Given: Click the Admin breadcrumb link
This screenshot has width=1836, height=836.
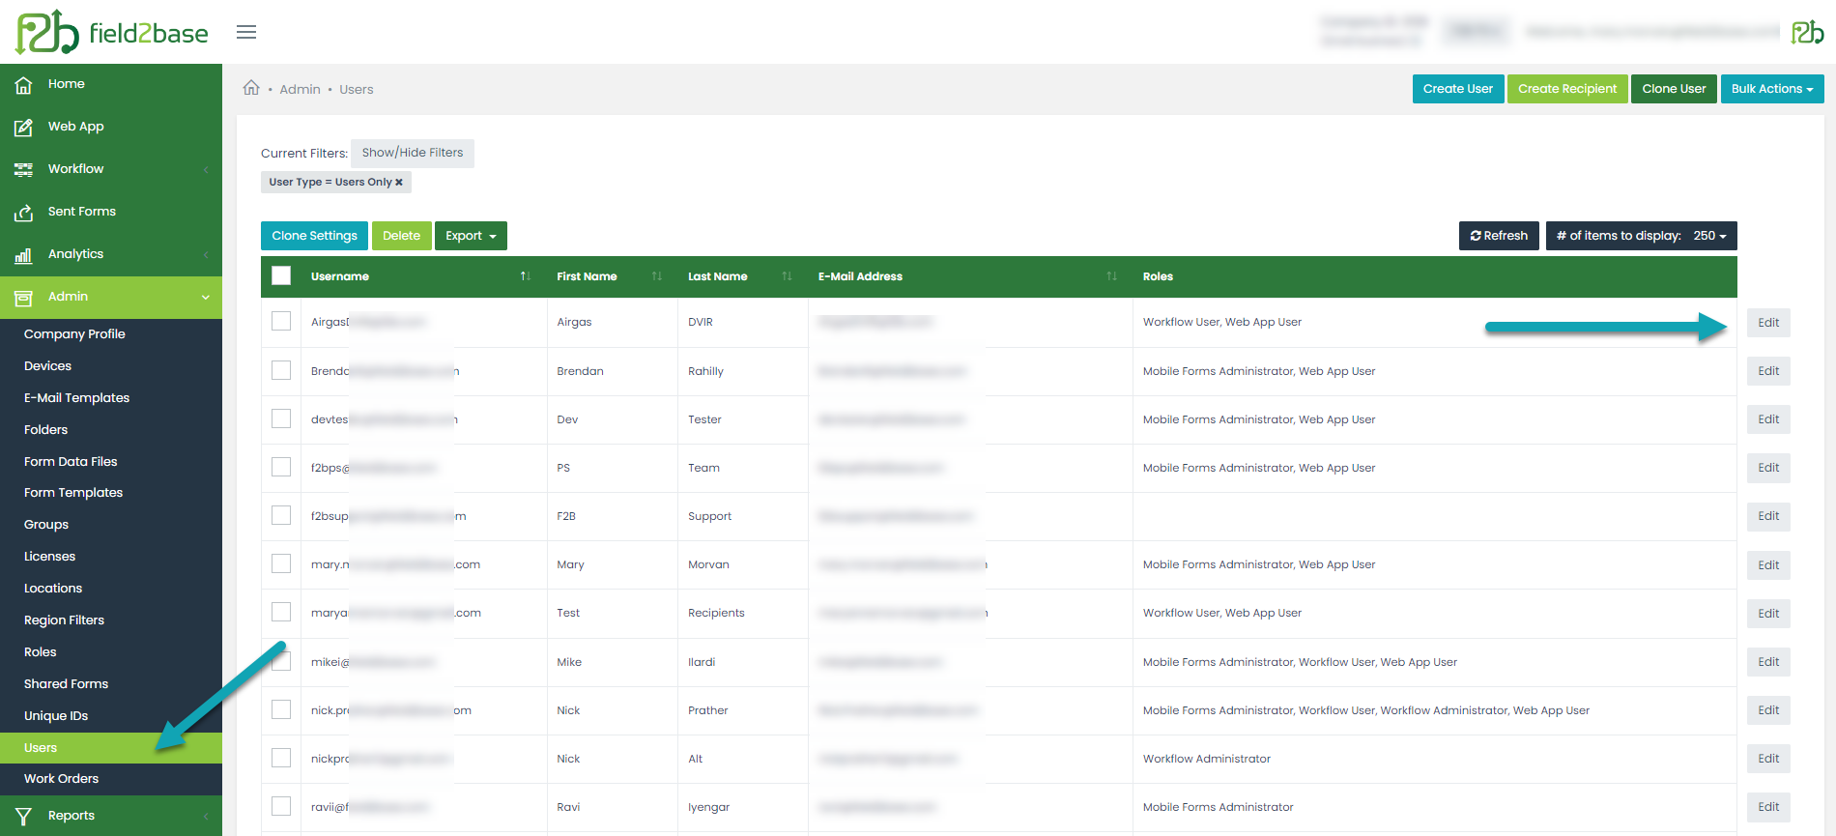Looking at the screenshot, I should (300, 90).
